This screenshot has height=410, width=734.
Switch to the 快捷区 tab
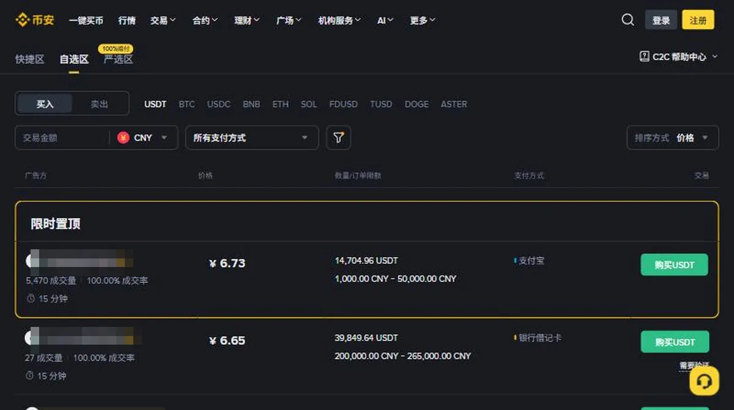coord(30,59)
